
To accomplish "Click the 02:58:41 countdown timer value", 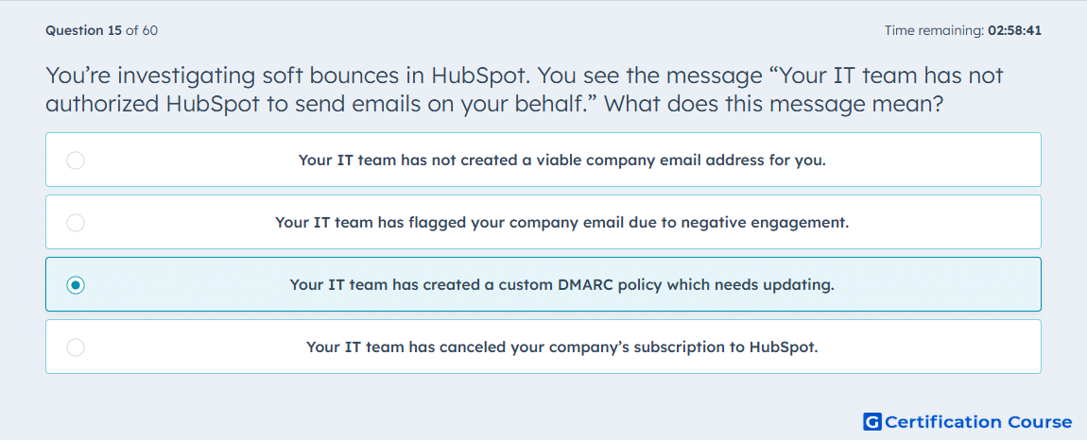I will click(x=1015, y=30).
